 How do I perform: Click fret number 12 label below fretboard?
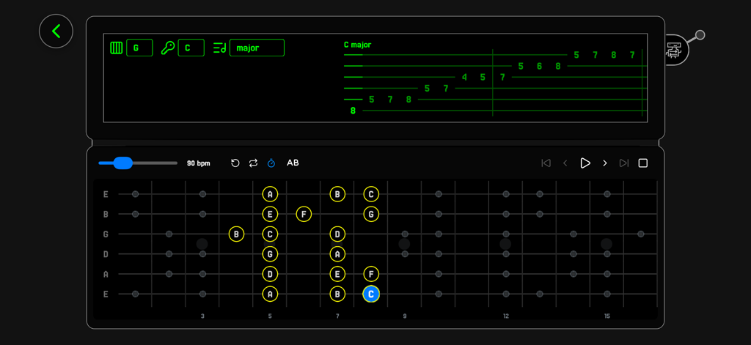[506, 316]
